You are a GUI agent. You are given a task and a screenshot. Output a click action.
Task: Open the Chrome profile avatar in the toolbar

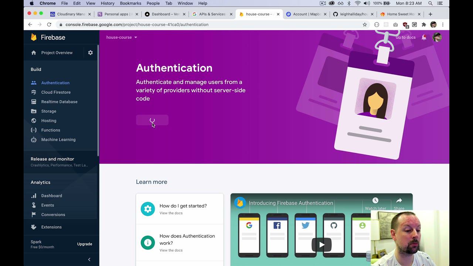tap(433, 25)
